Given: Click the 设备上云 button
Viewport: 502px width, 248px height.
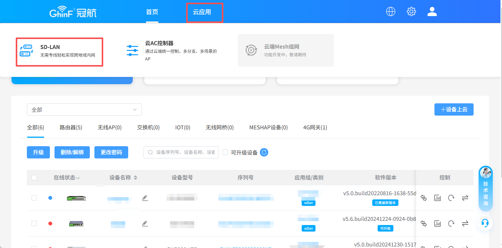Looking at the screenshot, I should pyautogui.click(x=454, y=109).
